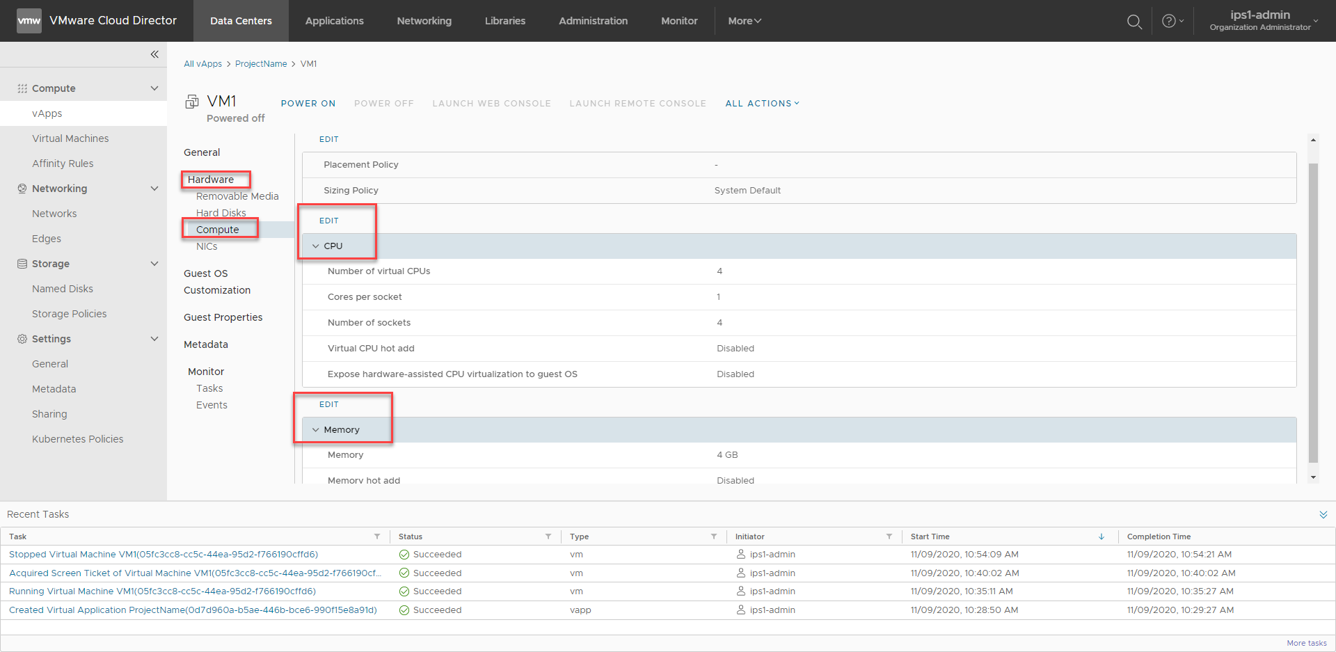This screenshot has height=652, width=1336.
Task: Open Hardware section of VM1
Action: coord(211,180)
